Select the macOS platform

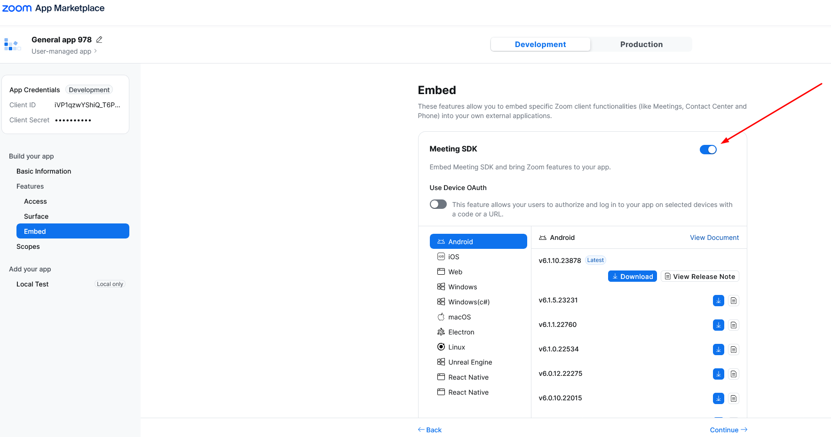[478, 317]
